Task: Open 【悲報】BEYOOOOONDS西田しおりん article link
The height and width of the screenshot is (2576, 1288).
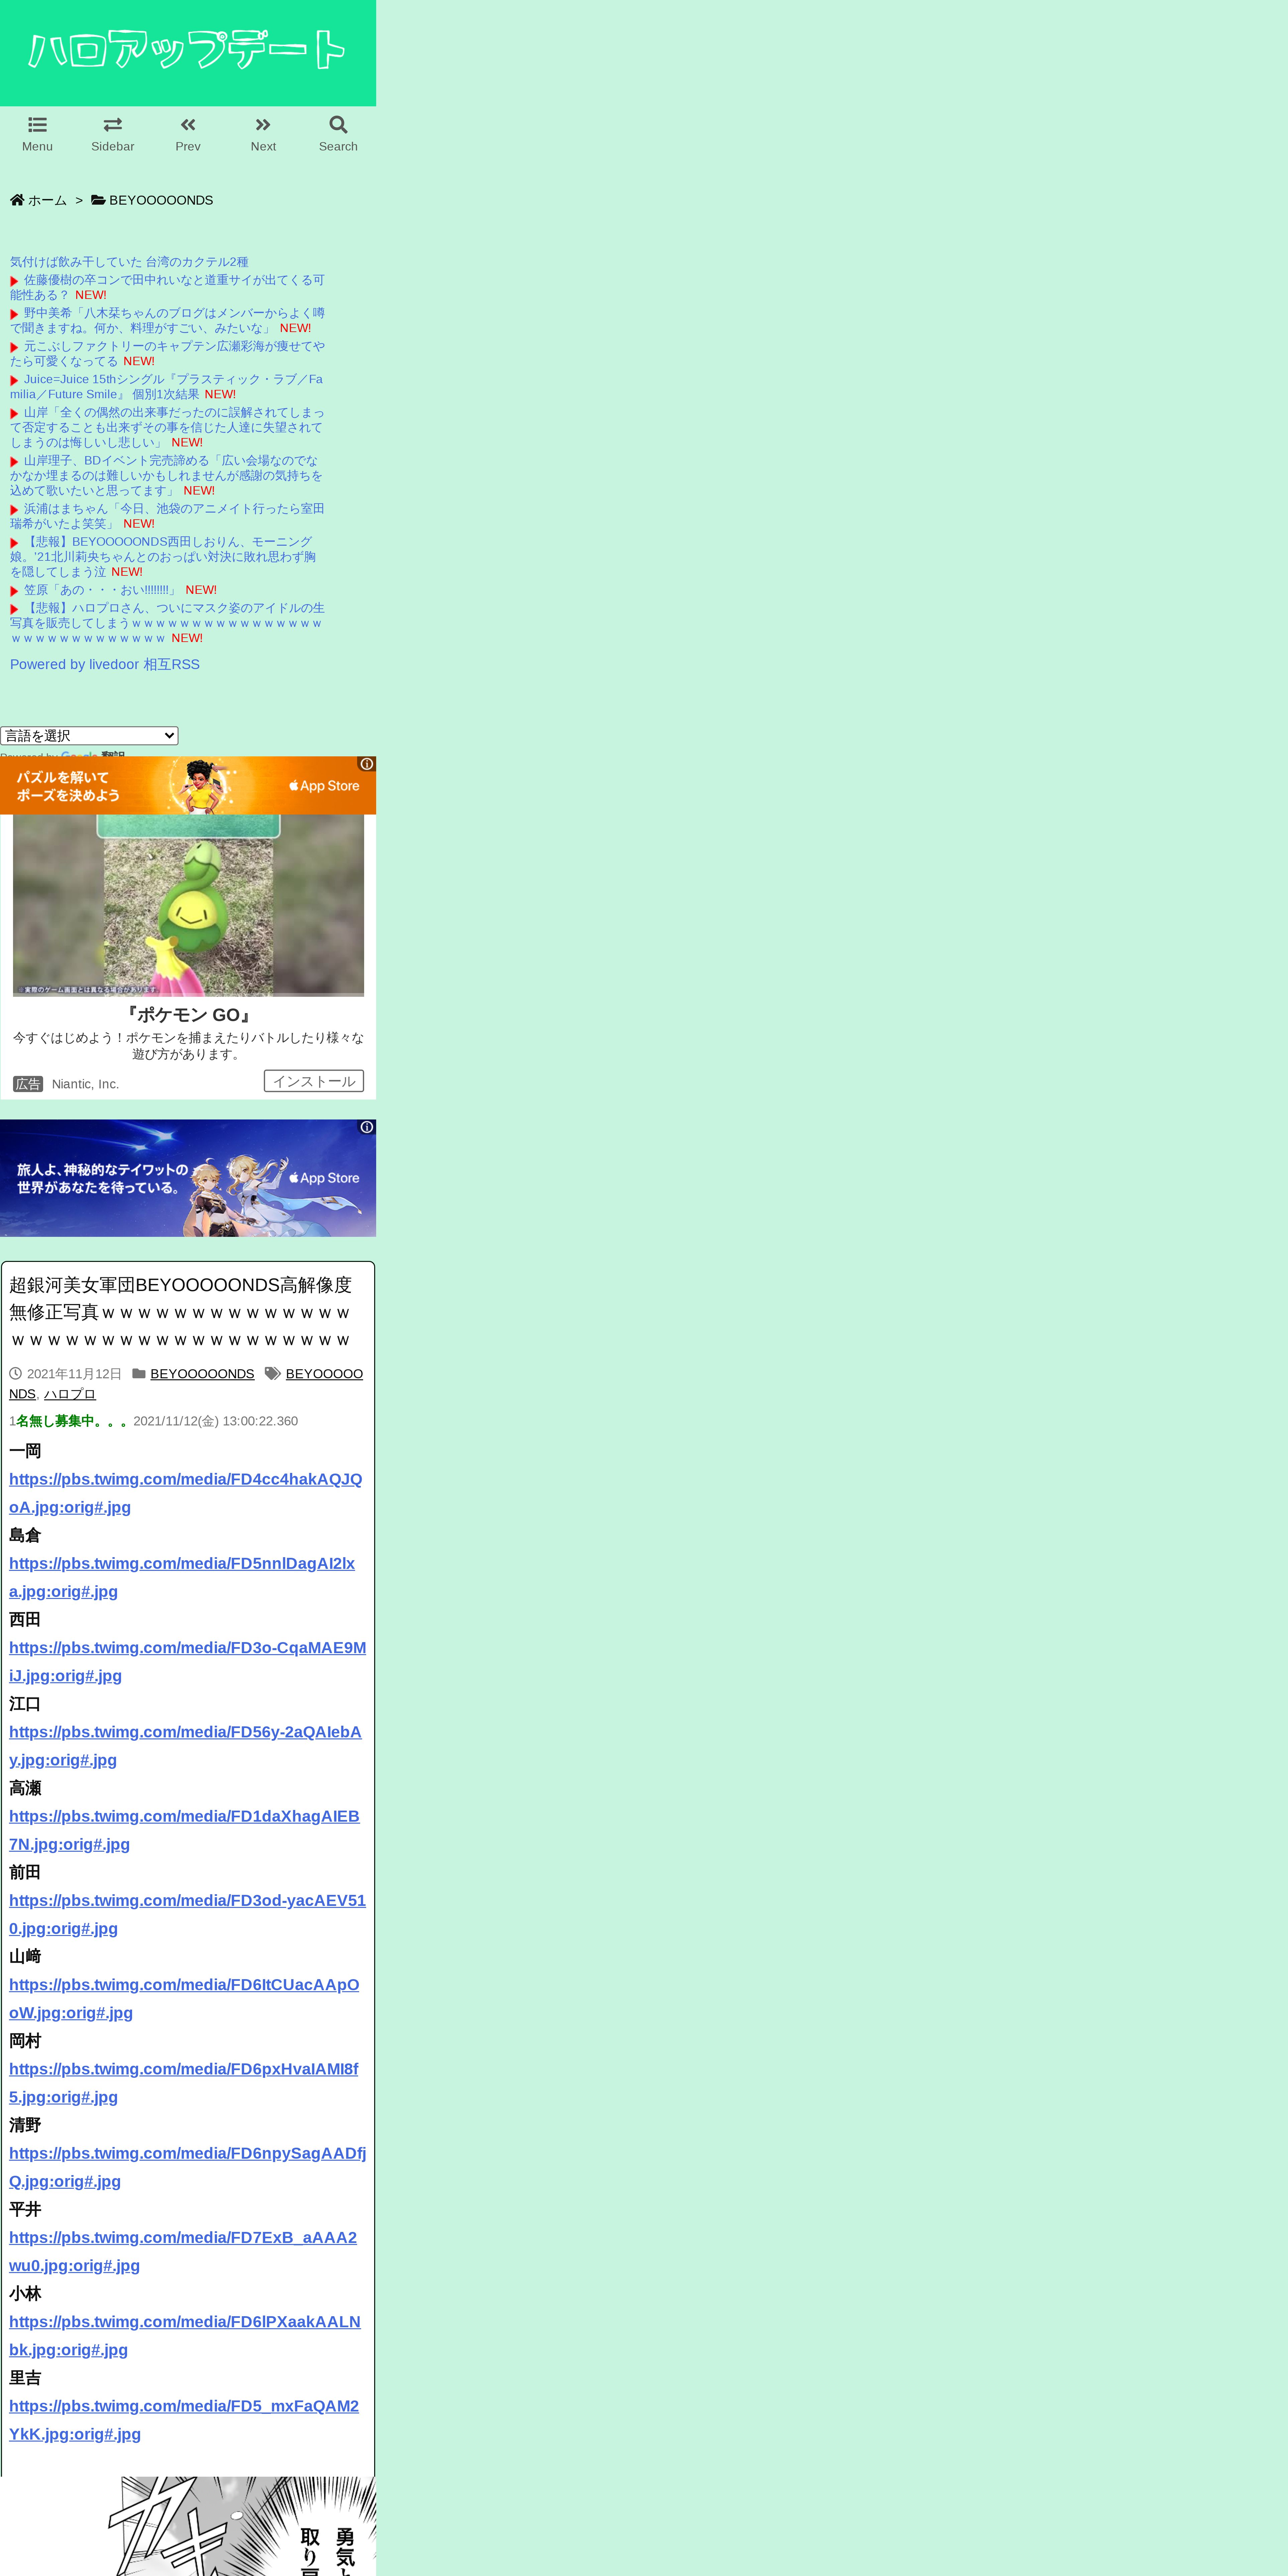Action: (163, 556)
